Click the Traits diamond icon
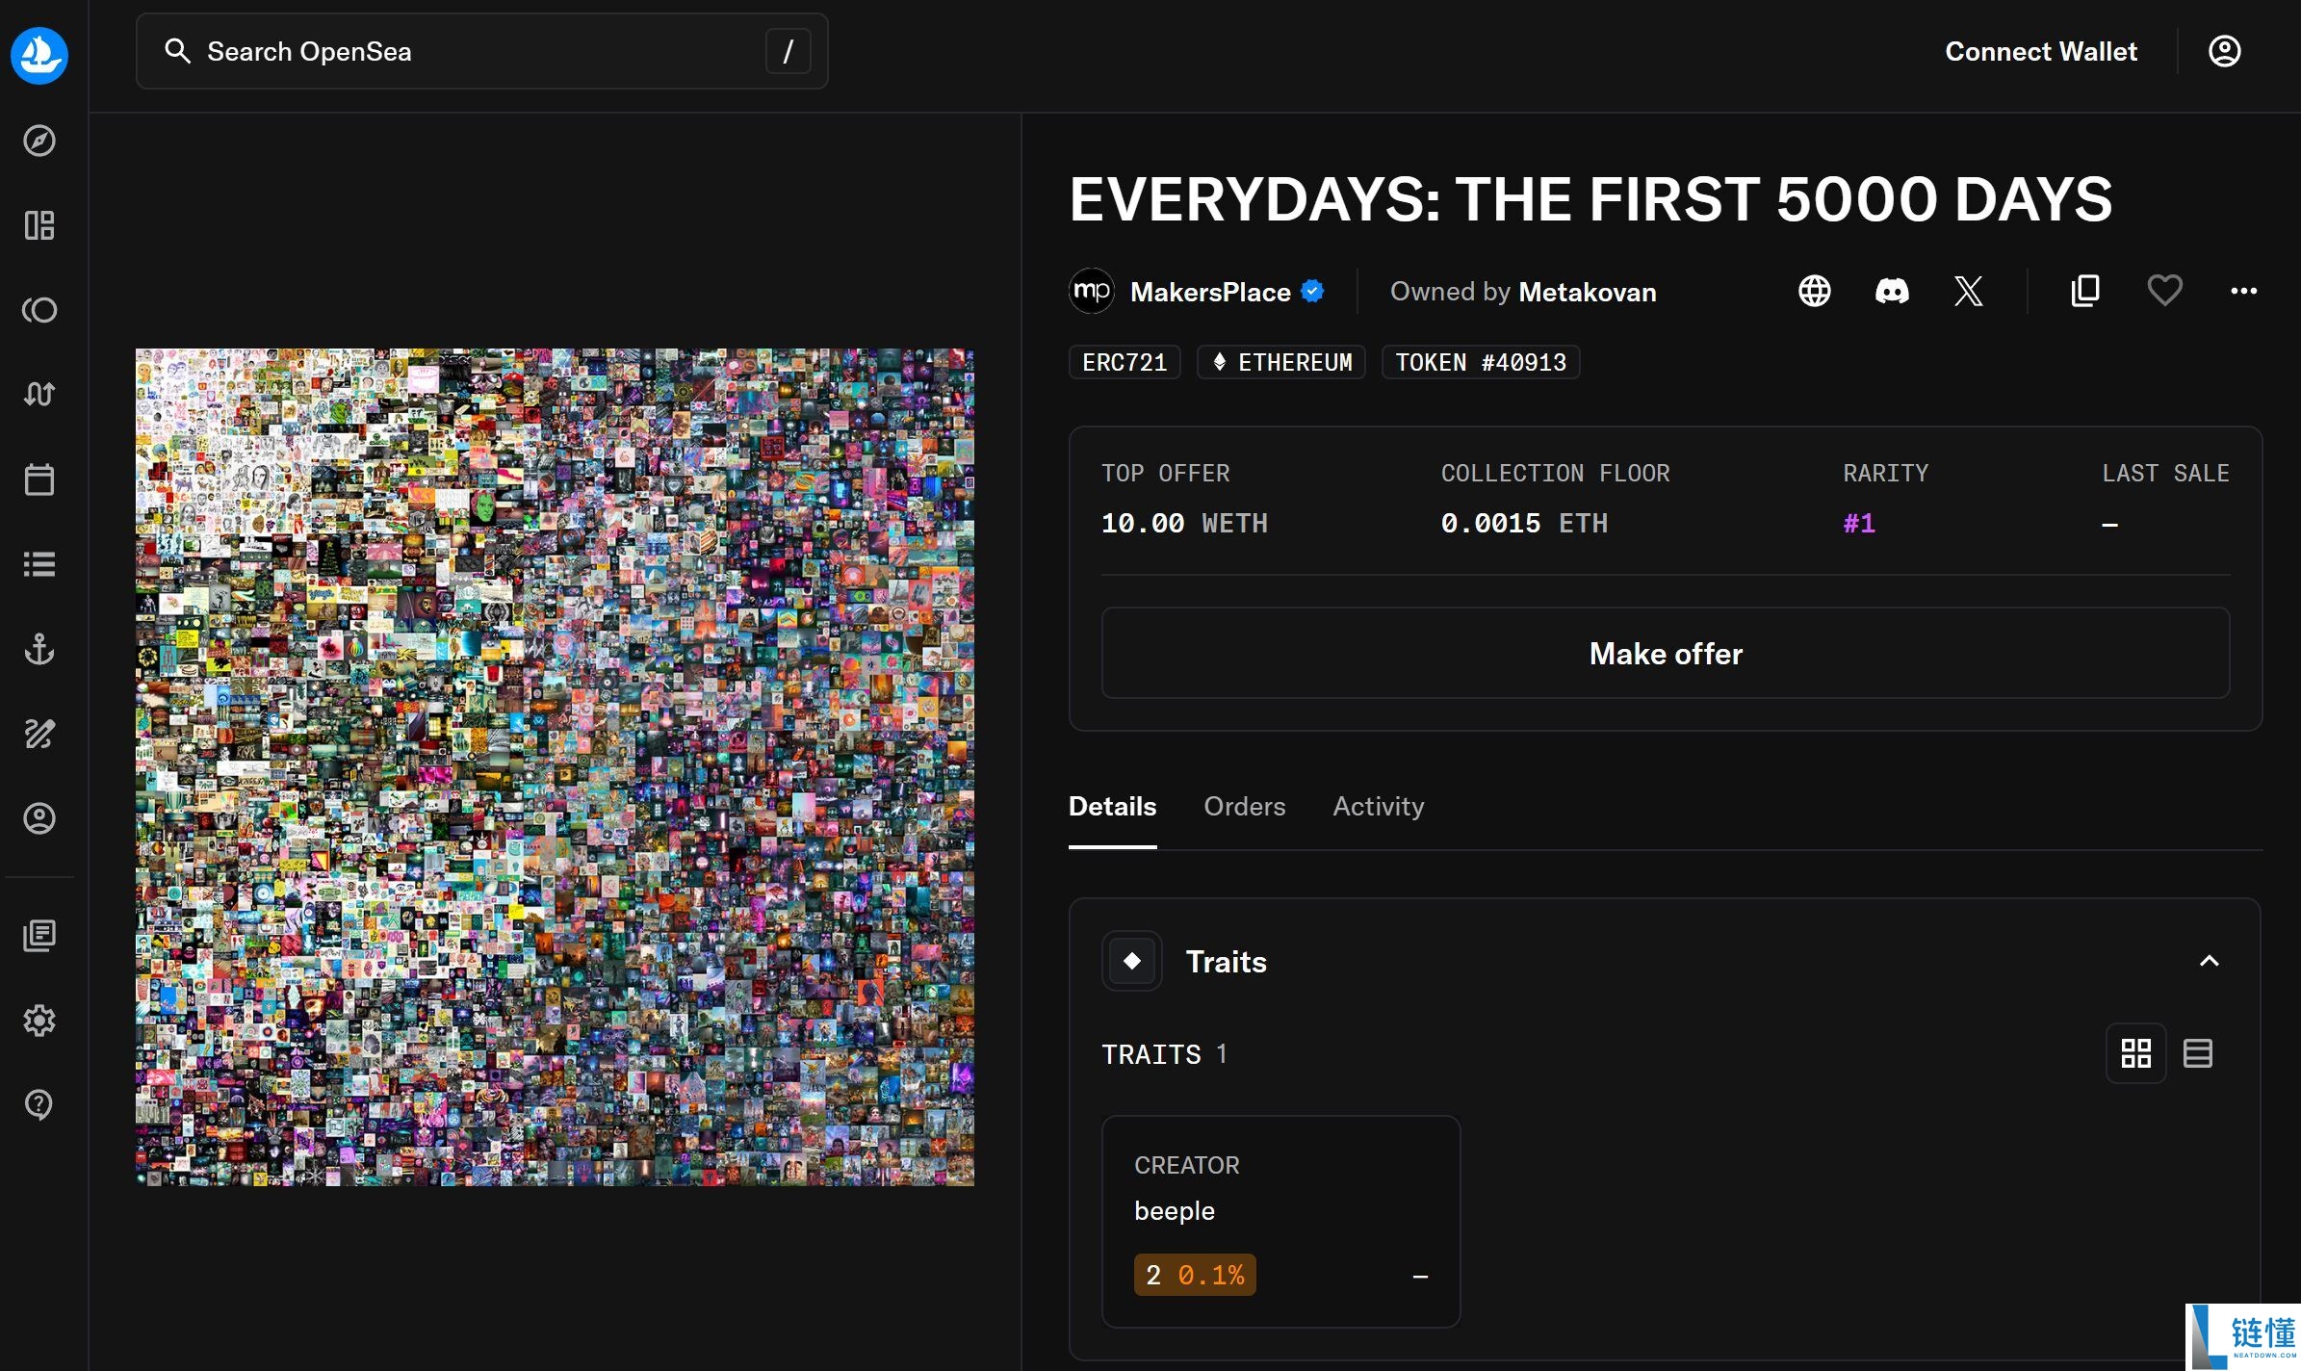 coord(1132,961)
